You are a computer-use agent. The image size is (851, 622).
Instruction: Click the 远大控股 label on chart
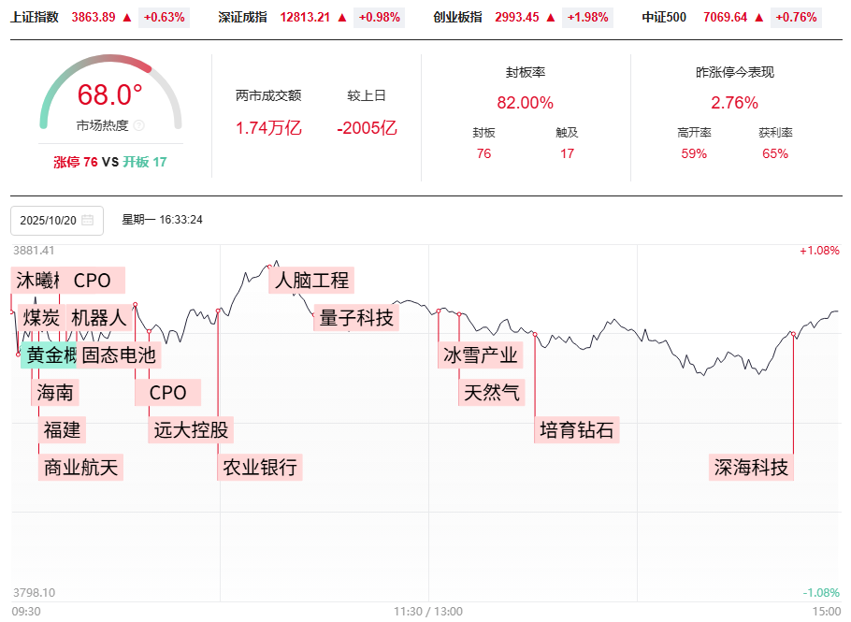click(190, 430)
